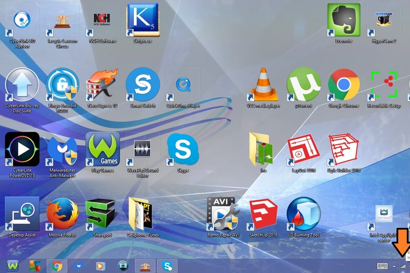Switch to Google Chrome in taskbar

click(x=57, y=266)
